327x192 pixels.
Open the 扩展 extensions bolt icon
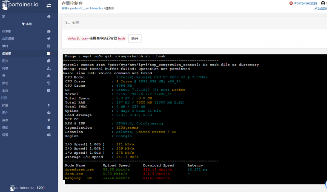click(x=49, y=105)
